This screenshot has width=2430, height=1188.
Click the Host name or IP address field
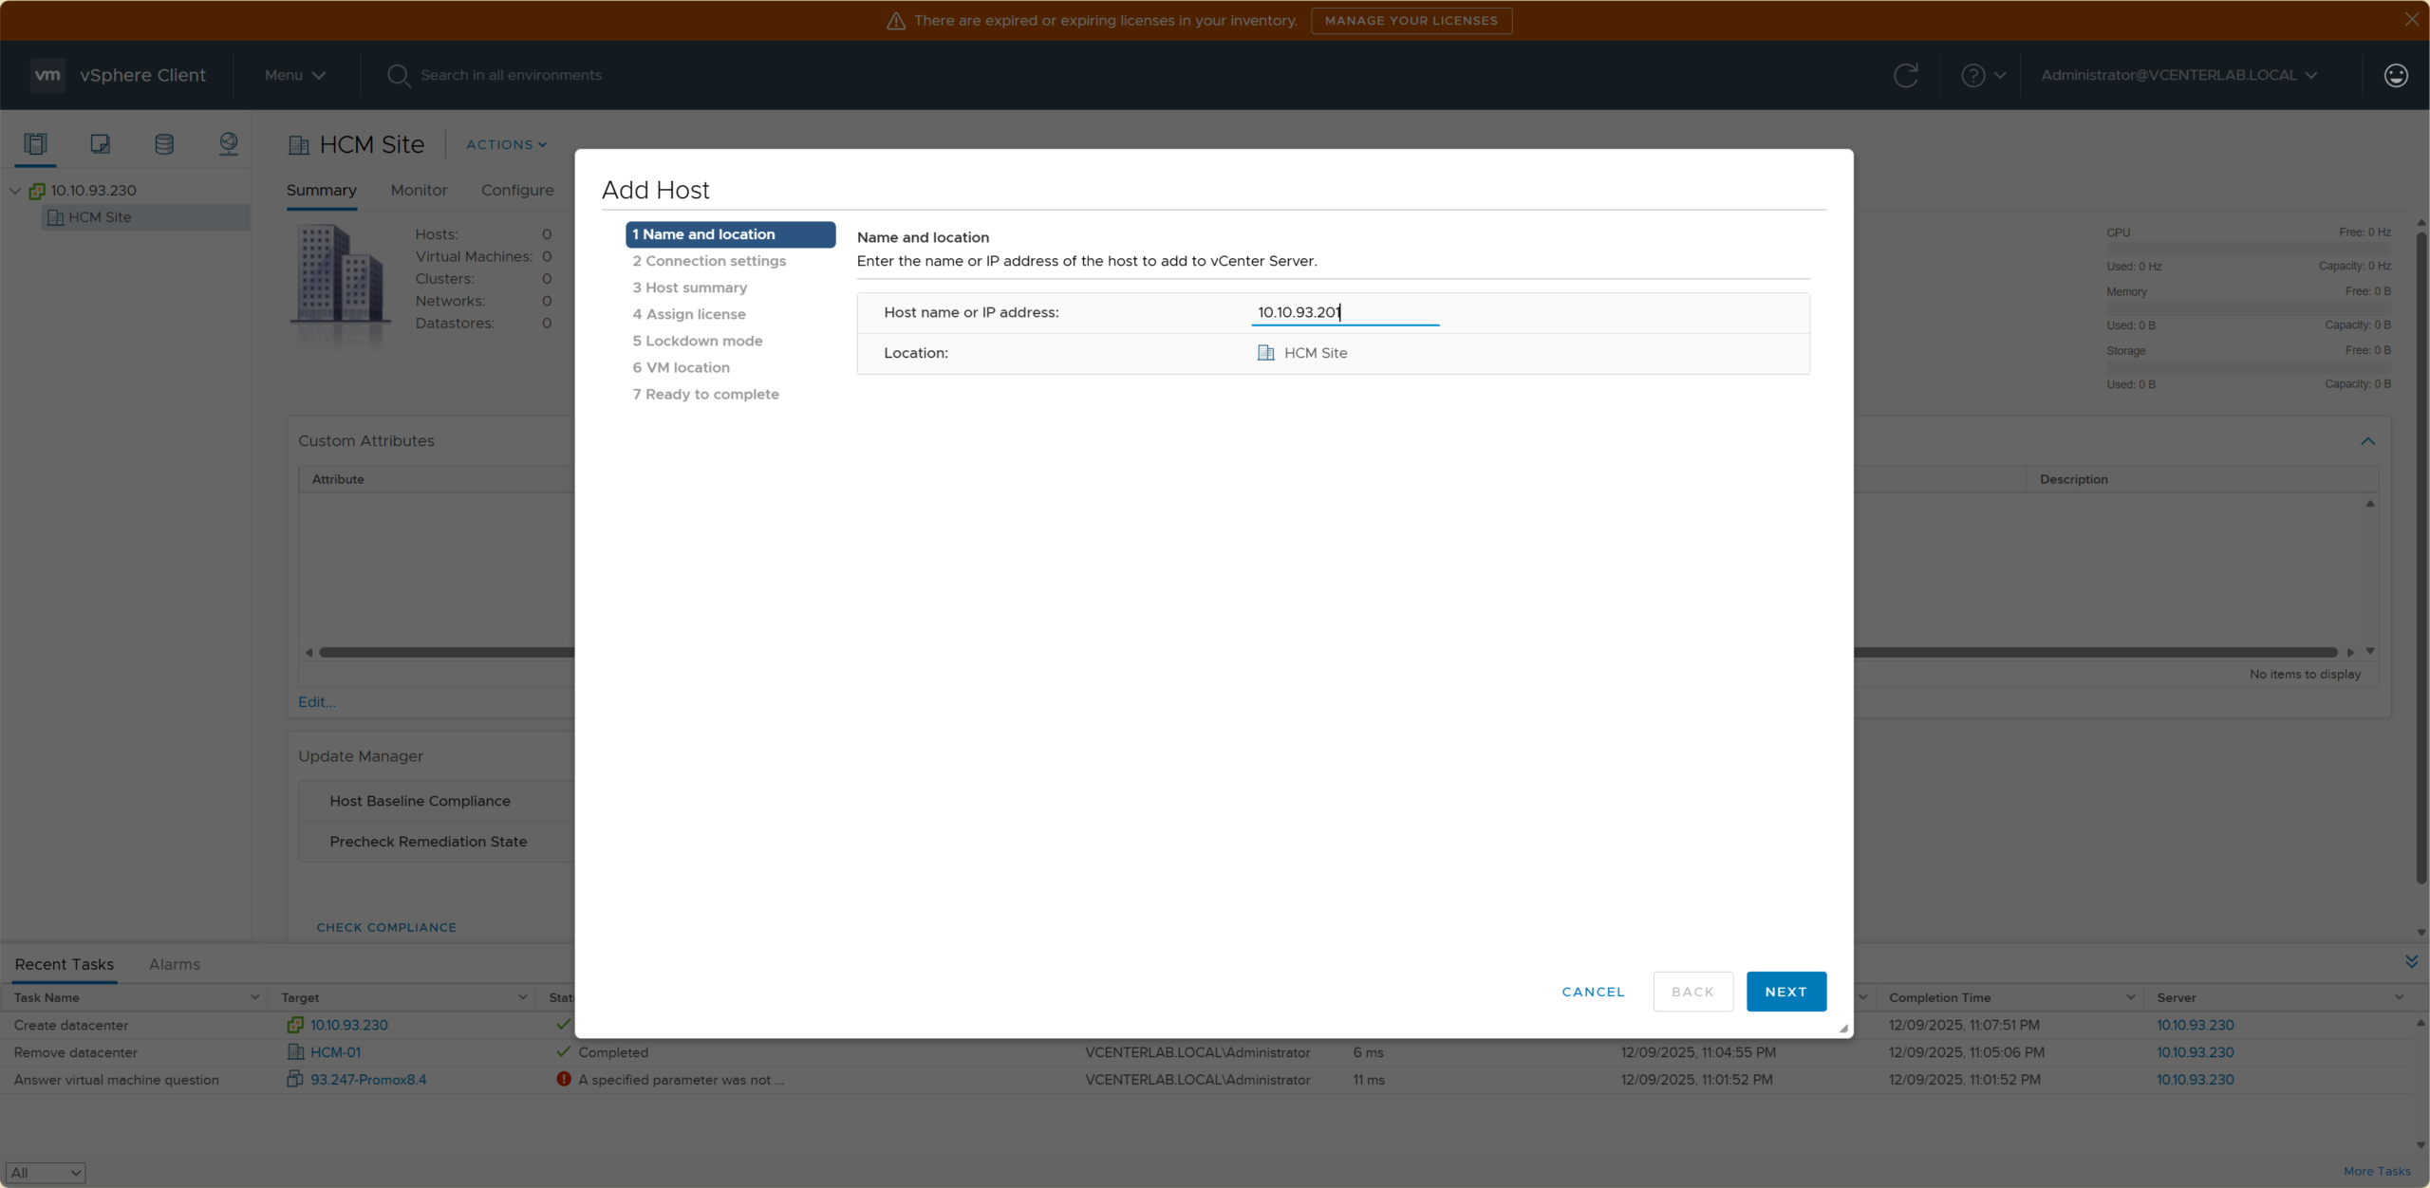[x=1344, y=312]
